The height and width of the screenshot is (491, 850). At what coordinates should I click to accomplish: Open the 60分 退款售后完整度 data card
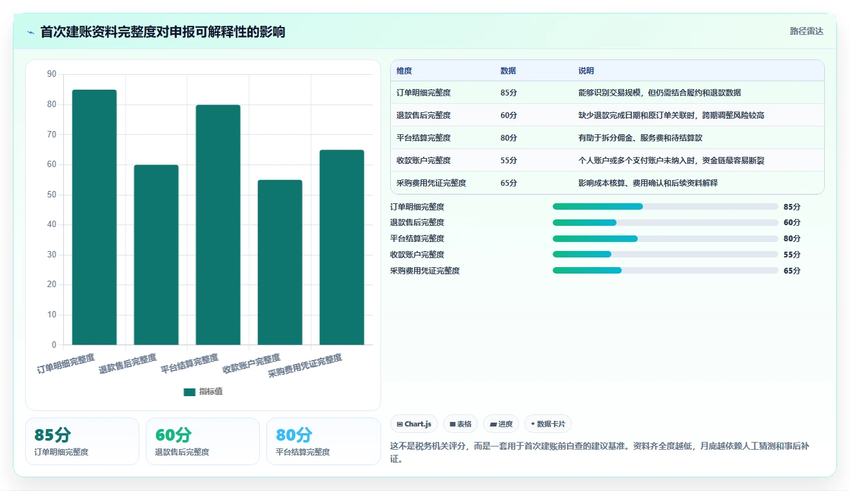click(203, 441)
